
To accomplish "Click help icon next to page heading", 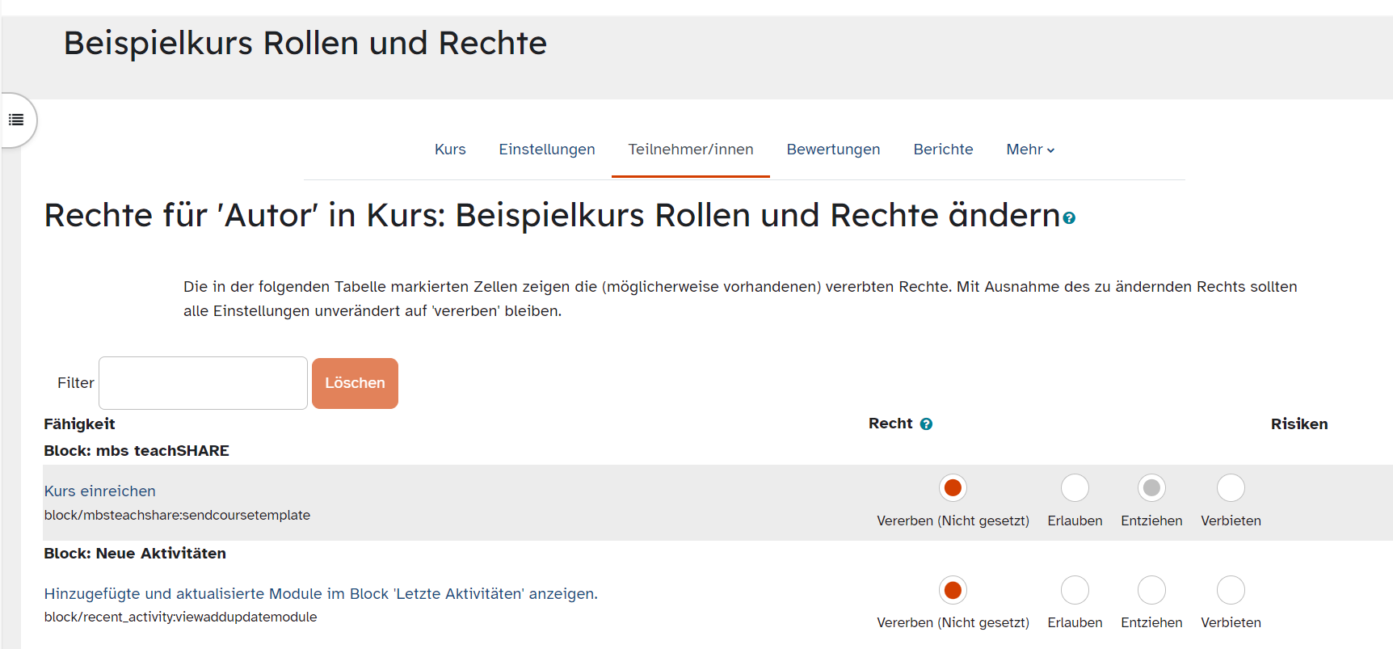I will (1069, 218).
